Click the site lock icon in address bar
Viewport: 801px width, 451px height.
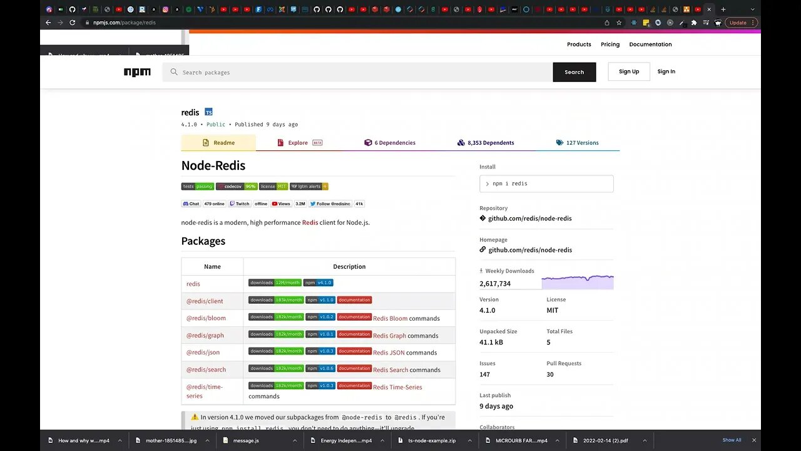[88, 23]
